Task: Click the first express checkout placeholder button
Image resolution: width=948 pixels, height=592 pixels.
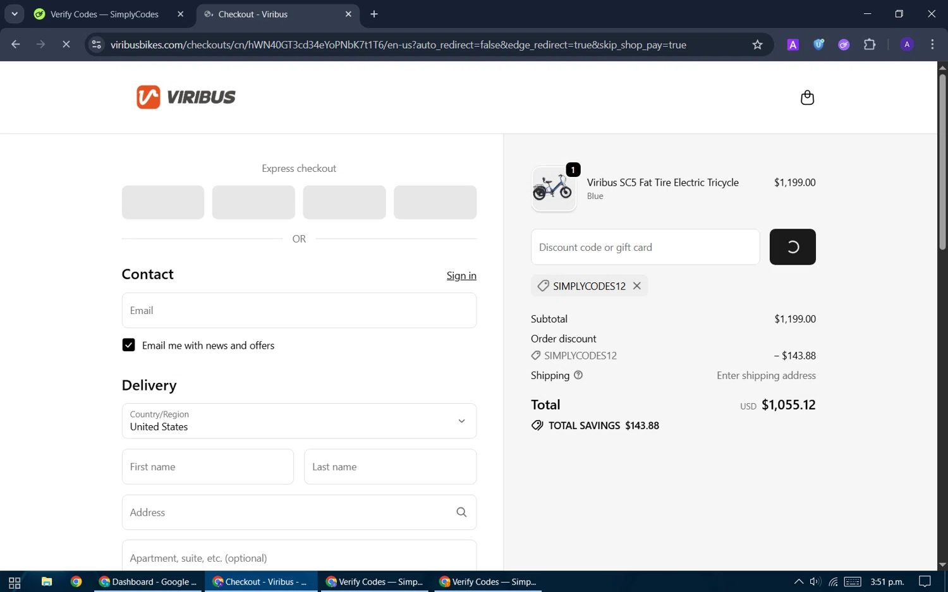Action: tap(163, 202)
